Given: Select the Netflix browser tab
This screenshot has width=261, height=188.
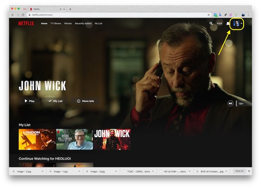Looking at the screenshot, I should (x=47, y=9).
